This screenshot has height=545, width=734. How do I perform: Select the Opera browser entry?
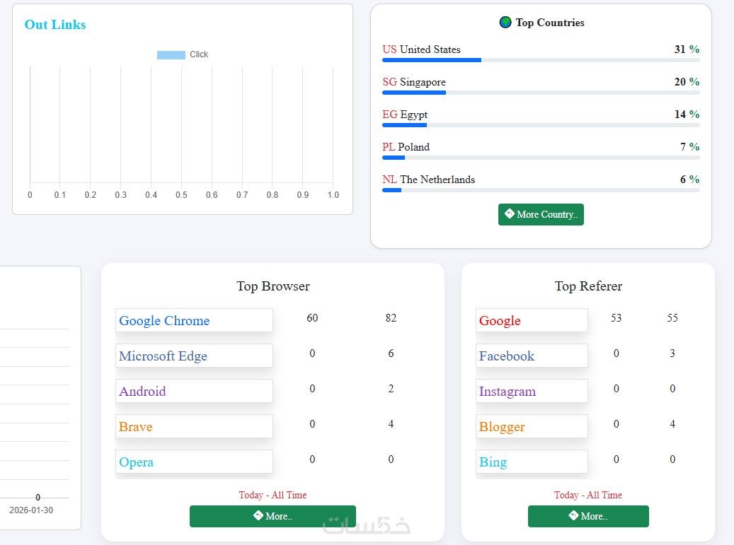(x=194, y=462)
